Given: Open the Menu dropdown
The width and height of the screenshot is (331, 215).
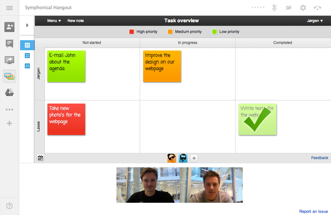Looking at the screenshot, I should pyautogui.click(x=54, y=21).
